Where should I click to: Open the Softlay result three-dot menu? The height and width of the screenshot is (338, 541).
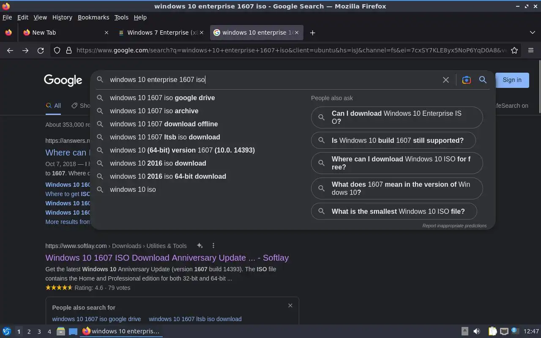tap(213, 245)
